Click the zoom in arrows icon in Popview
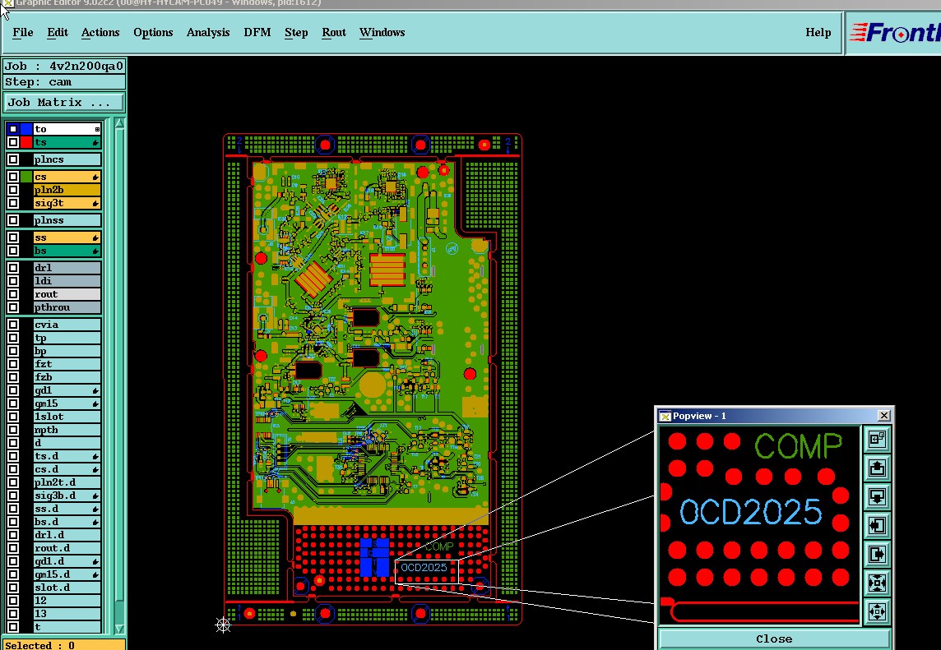Viewport: 941px width, 650px height. 877,583
